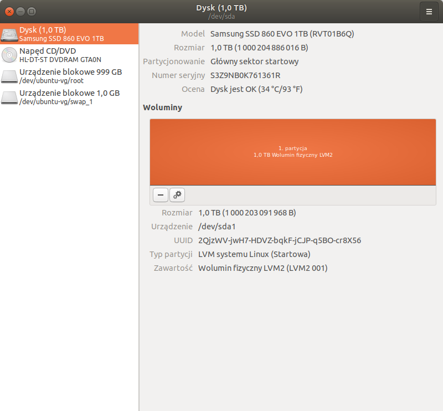Click the model value Samsung SSD 860 EVO 1TB (RVT01B6Q)
This screenshot has width=443, height=411.
pyautogui.click(x=282, y=34)
